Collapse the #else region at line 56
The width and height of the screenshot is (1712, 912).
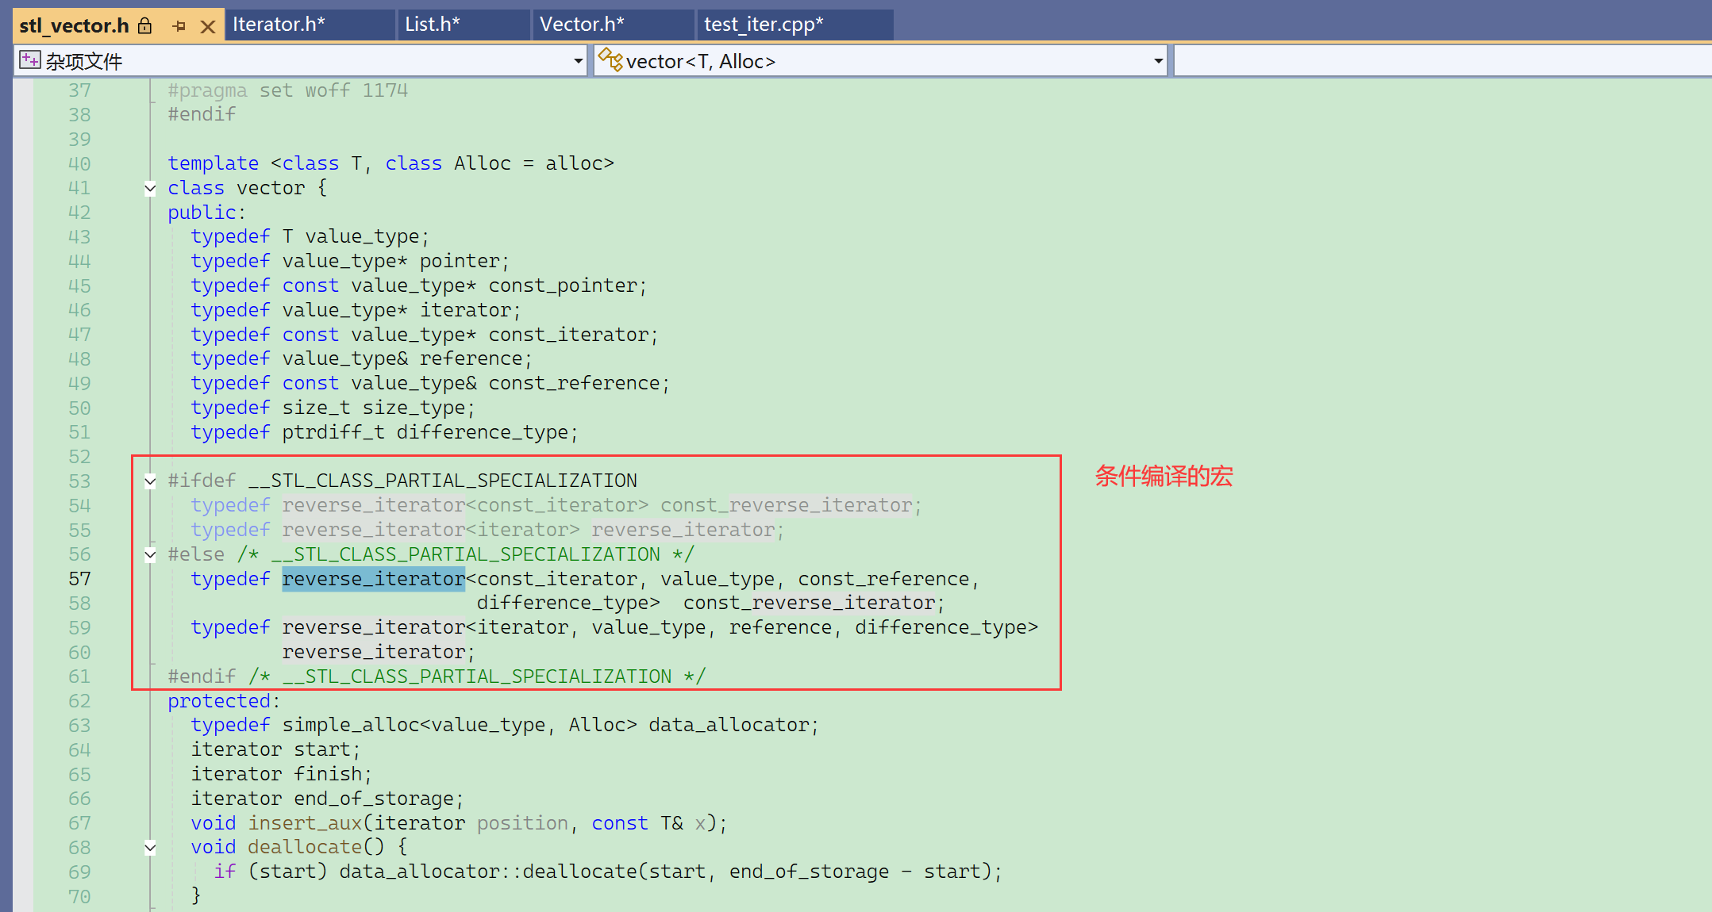[150, 554]
